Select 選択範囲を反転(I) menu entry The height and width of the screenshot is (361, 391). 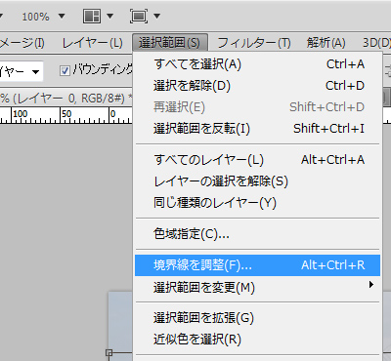257,129
